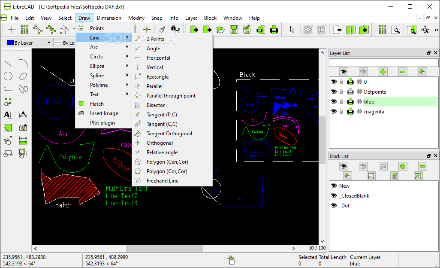Click the Save drawing toolbar icon
440x268 pixels.
point(234,29)
